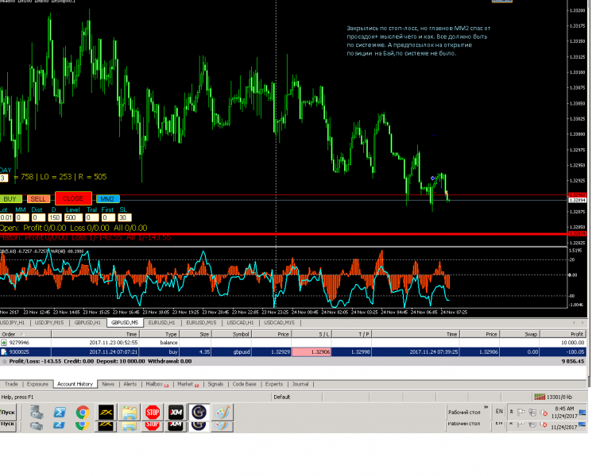Open the Experts terminal tab
Screen dimensions: 596x476
(x=274, y=384)
